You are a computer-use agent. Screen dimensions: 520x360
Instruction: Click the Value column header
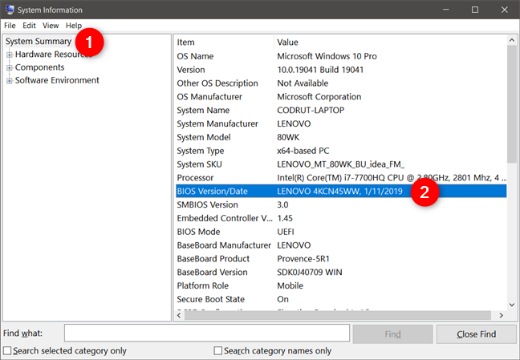tap(390, 42)
